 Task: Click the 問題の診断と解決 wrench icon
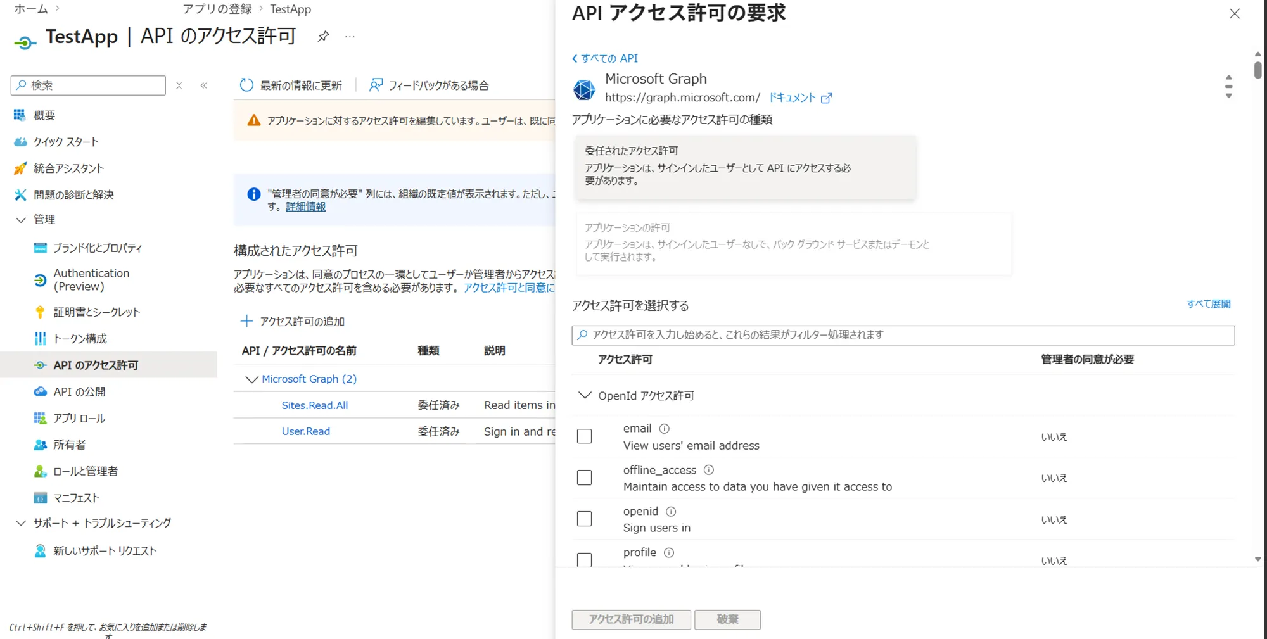[x=20, y=194]
